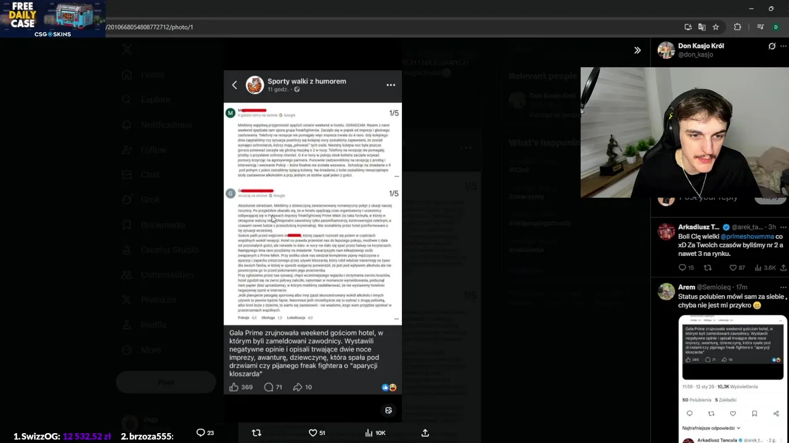Open Notifications in the X sidebar
The width and height of the screenshot is (789, 443).
tap(158, 124)
